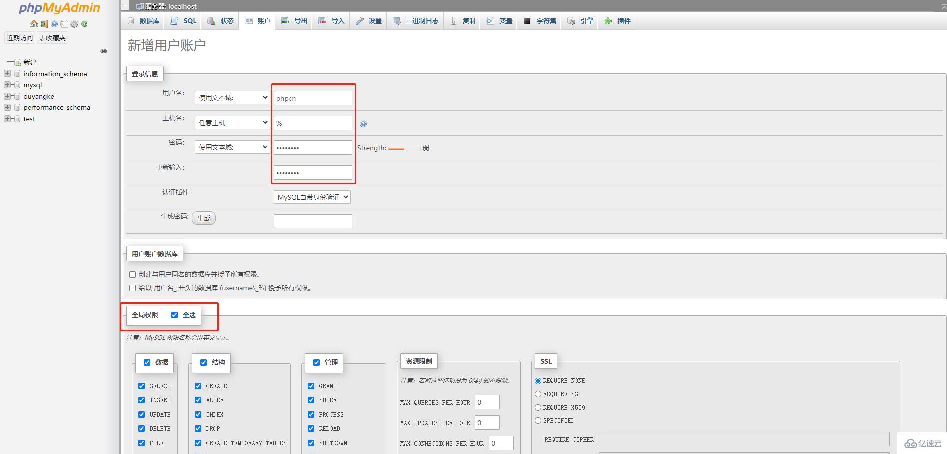
Task: Open the 用户名 使用文本域 dropdown
Action: tap(232, 98)
